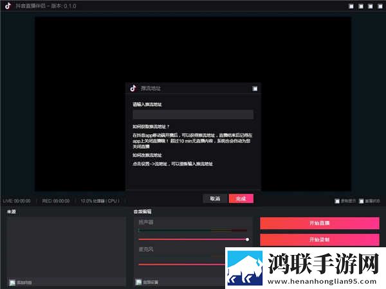Viewport: 386px width, 289px height.
Task: Click the 请输入推流地址 field label
Action: [147, 105]
